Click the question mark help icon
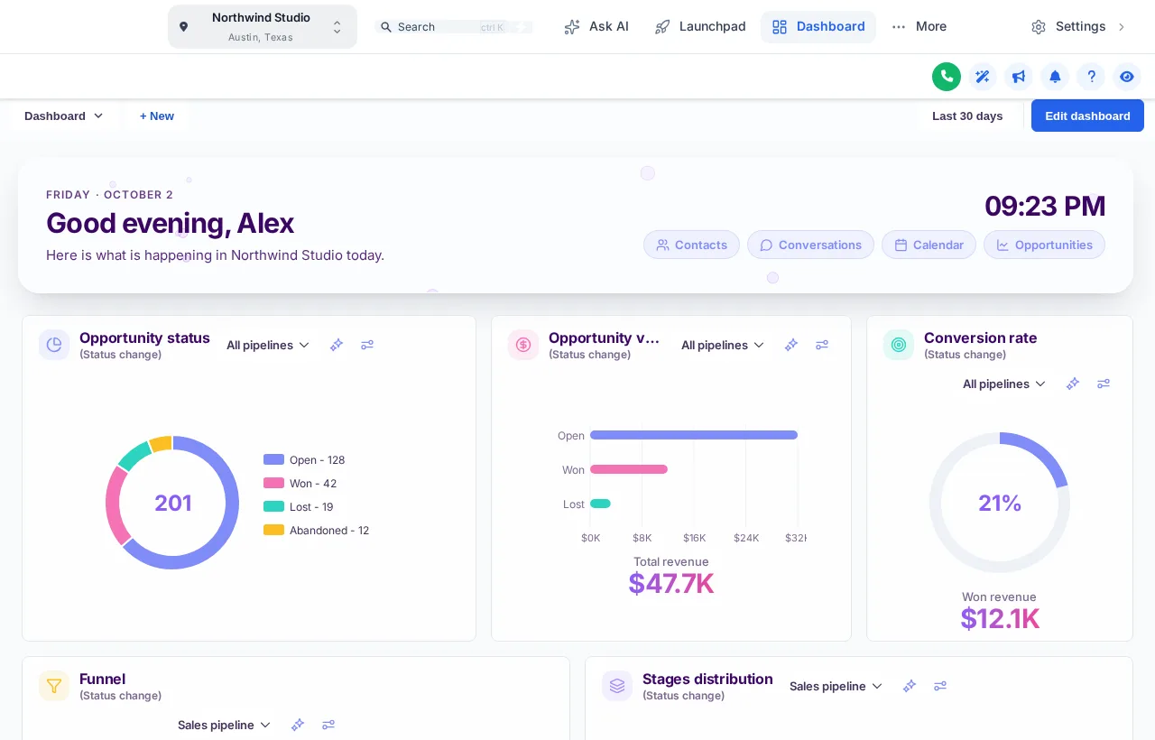The height and width of the screenshot is (740, 1155). [x=1091, y=77]
